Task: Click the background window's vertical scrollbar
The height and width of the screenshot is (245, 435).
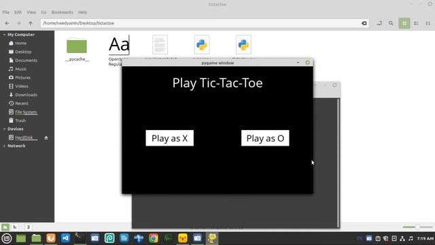Action: (338, 163)
